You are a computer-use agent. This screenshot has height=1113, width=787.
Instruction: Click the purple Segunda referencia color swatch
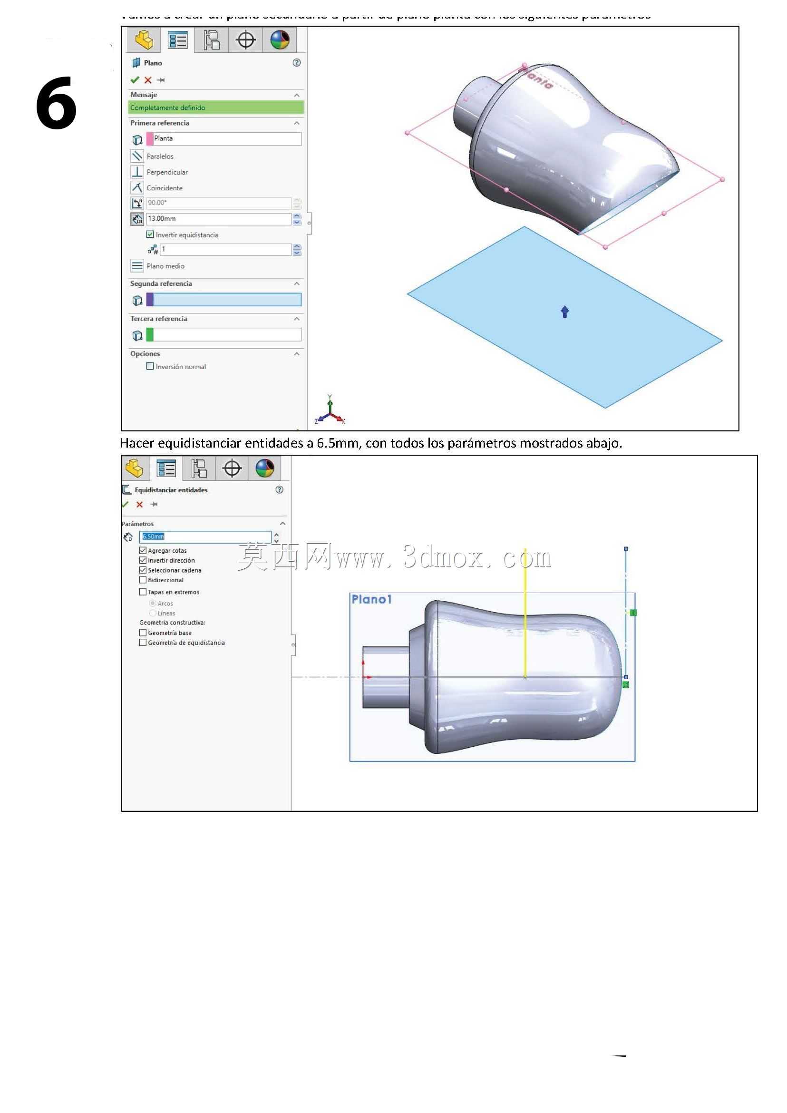(x=150, y=300)
